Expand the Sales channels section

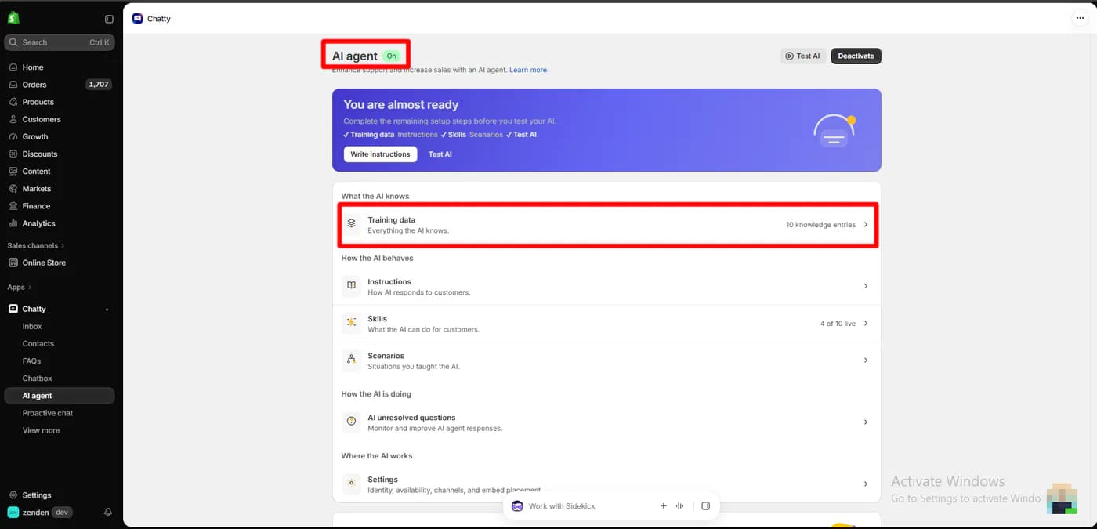click(x=36, y=245)
